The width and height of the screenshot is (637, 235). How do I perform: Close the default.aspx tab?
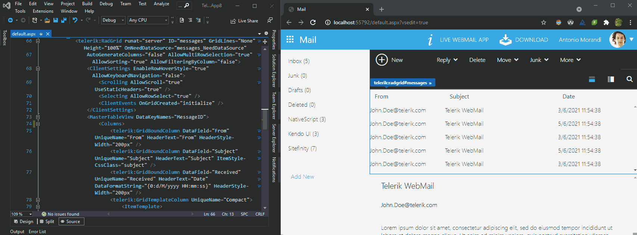[x=48, y=34]
